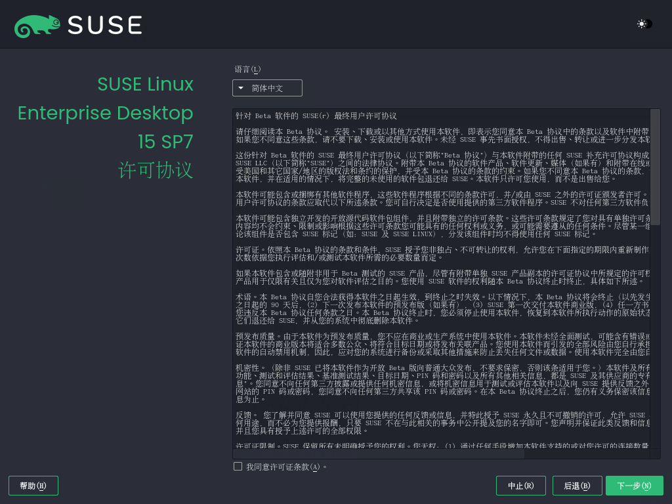Image resolution: width=672 pixels, height=504 pixels.
Task: Click the paragraph starting 许可证。依照本 Beta 协议
Action: pyautogui.click(x=443, y=254)
